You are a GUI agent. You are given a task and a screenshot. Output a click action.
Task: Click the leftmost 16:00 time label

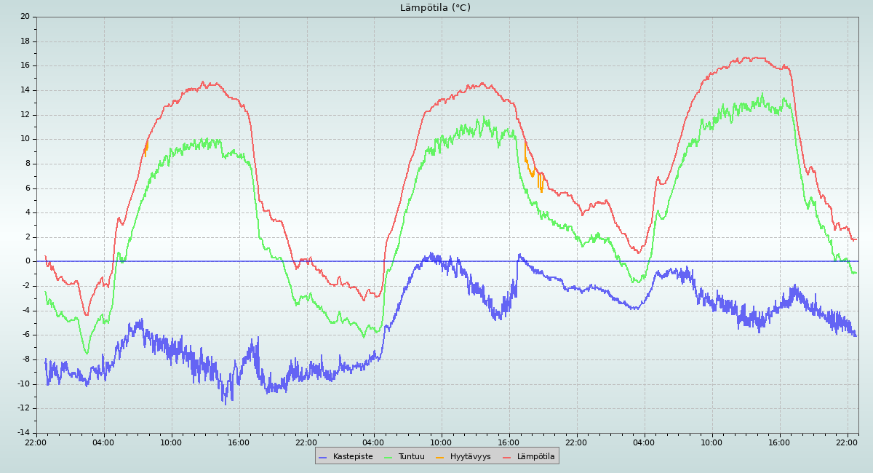(239, 442)
